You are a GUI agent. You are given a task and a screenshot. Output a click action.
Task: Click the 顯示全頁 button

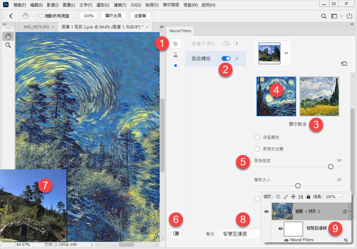(x=114, y=16)
